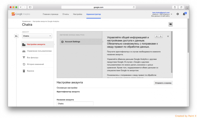This screenshot has height=118, width=197.
Task: Click the Название аккаунта input field
Action: click(x=75, y=104)
